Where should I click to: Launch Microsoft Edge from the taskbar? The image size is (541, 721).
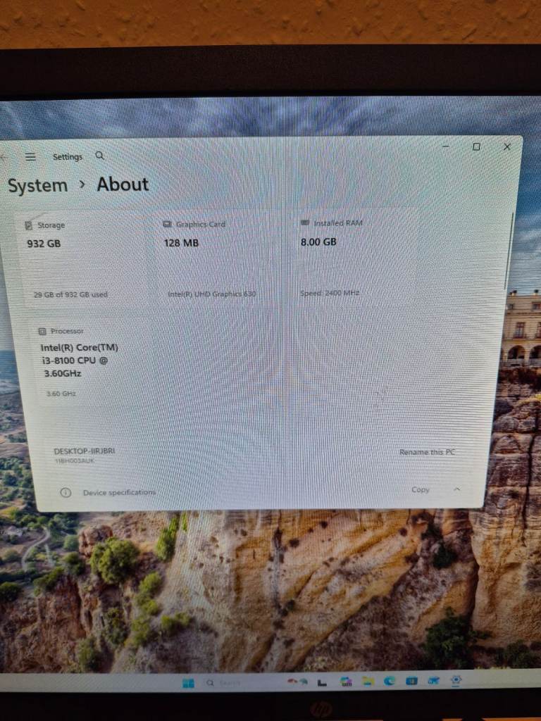(390, 681)
